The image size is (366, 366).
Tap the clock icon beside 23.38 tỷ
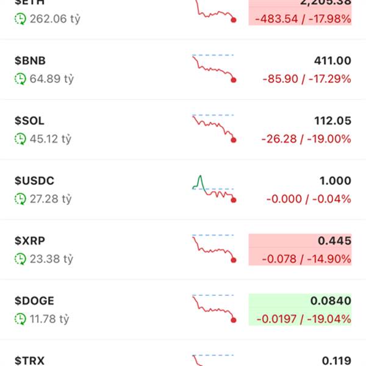click(x=20, y=259)
